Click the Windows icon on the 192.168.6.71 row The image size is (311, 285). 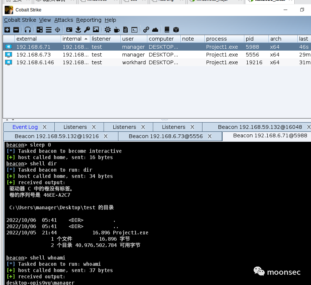click(x=9, y=47)
